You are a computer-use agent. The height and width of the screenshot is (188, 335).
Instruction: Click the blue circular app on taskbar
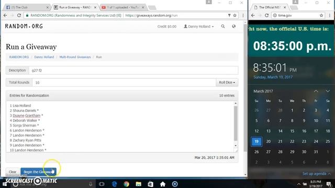click(175, 184)
